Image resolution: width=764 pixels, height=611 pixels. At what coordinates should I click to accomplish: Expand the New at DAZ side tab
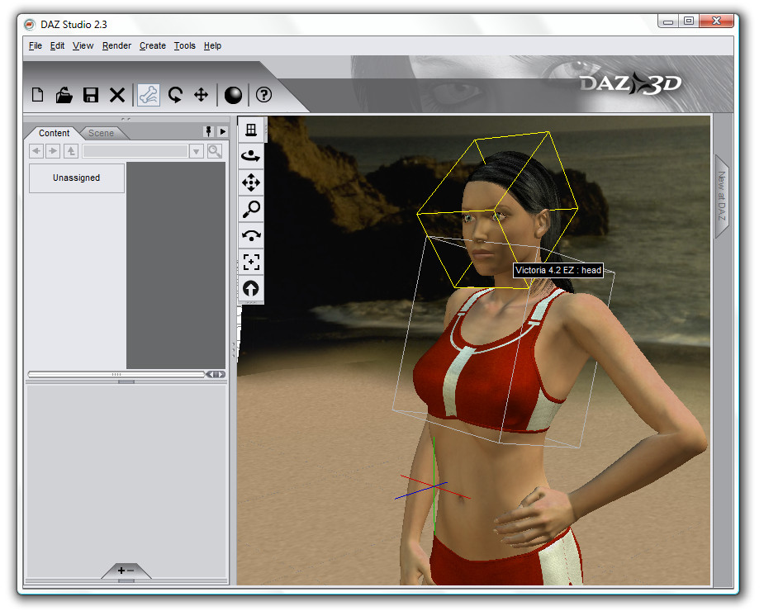722,196
